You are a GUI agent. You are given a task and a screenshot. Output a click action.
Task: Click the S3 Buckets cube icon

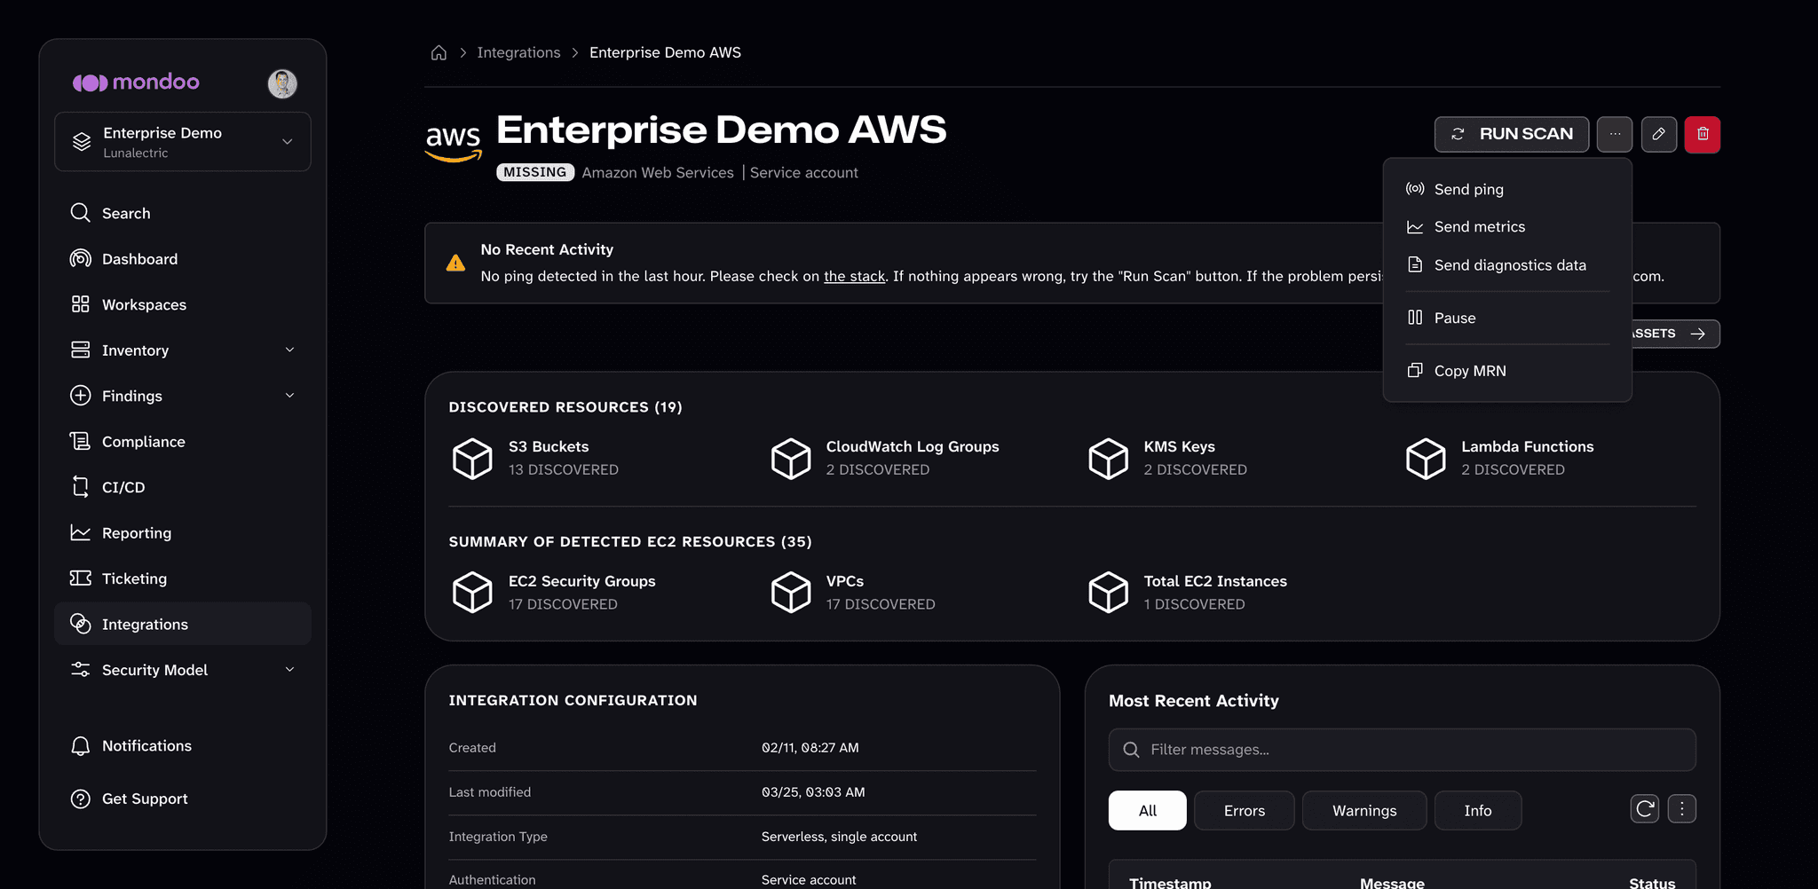pyautogui.click(x=472, y=459)
